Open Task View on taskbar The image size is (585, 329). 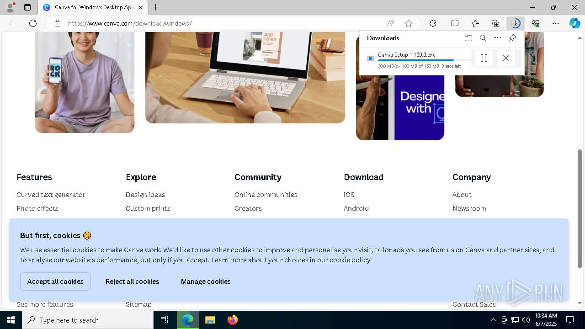tap(165, 320)
